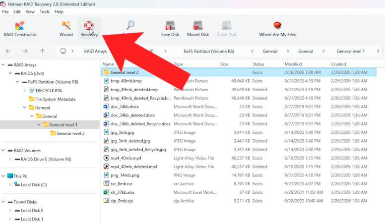Expand Local Disk 0 under Found Disks
The height and width of the screenshot is (224, 385).
click(10, 210)
